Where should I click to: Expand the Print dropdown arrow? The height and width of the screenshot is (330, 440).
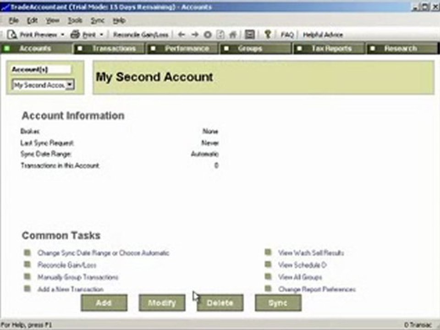pos(102,34)
